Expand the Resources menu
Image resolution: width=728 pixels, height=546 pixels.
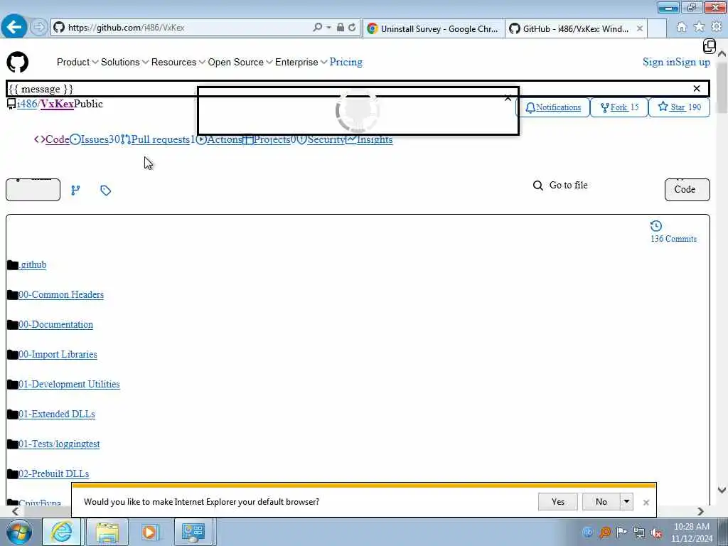pyautogui.click(x=178, y=63)
